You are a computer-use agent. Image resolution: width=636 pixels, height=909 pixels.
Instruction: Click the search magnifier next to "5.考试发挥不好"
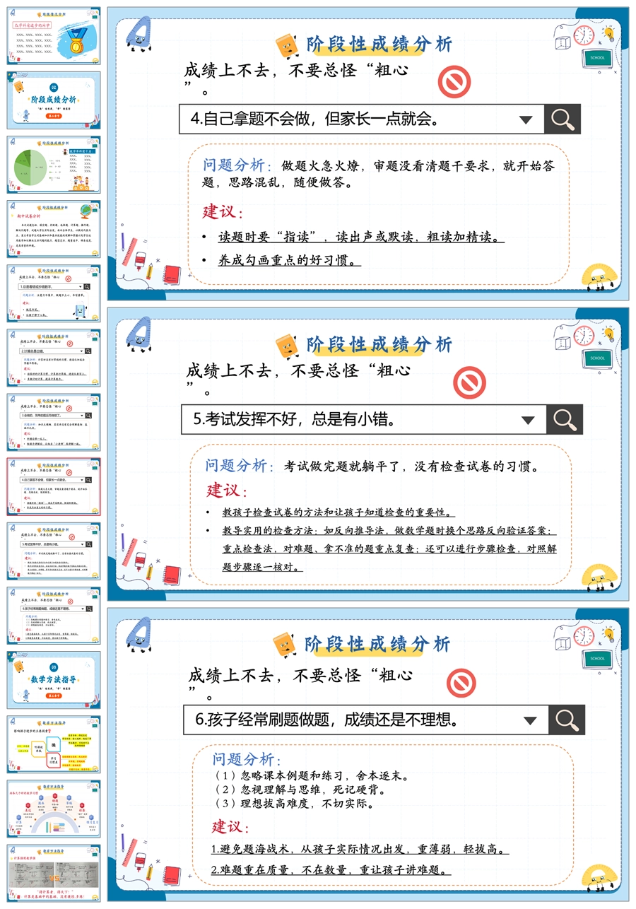[x=565, y=419]
